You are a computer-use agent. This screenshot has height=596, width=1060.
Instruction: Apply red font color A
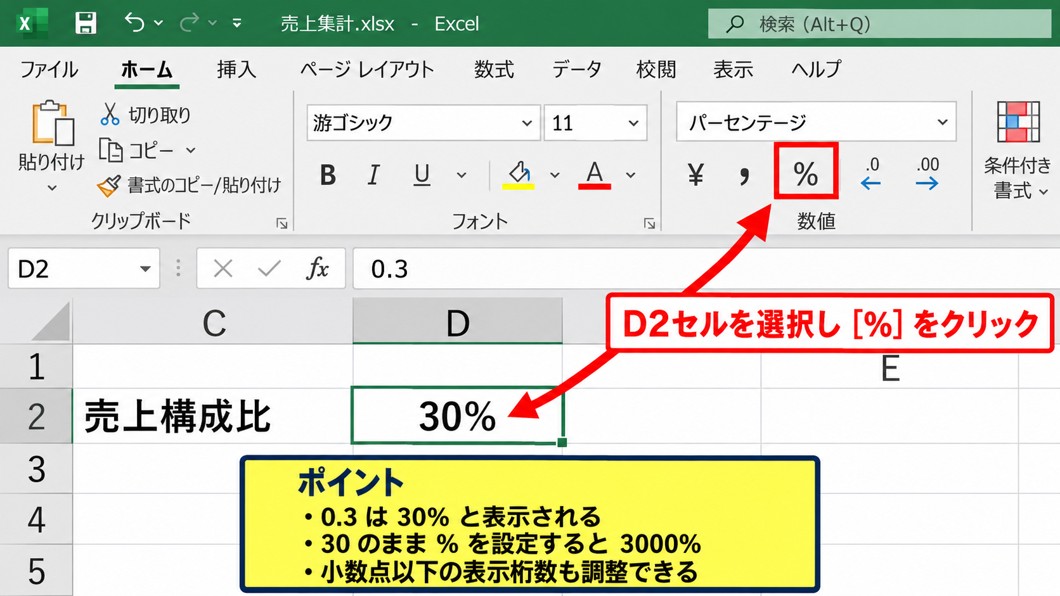pyautogui.click(x=594, y=175)
